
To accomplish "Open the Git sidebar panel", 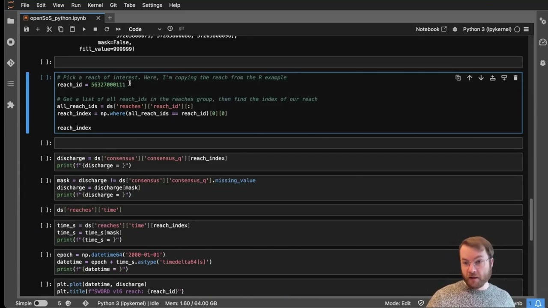I will pos(11,63).
